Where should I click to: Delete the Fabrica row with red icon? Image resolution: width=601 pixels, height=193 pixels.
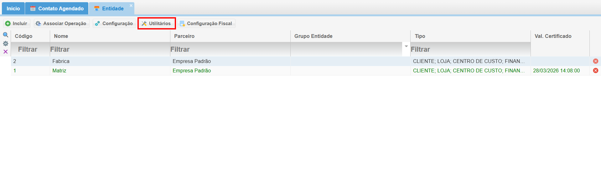tap(595, 61)
